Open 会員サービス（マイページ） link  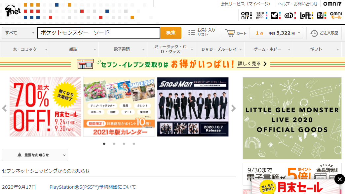[x=245, y=4]
